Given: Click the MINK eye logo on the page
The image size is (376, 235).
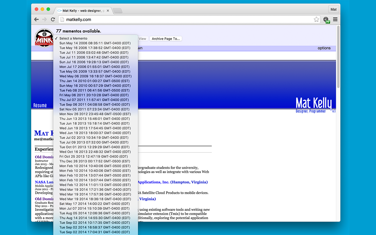Looking at the screenshot, I should click(44, 37).
